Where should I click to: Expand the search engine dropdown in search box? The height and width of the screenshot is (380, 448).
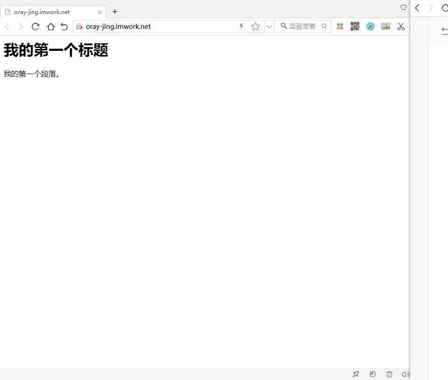(x=284, y=26)
